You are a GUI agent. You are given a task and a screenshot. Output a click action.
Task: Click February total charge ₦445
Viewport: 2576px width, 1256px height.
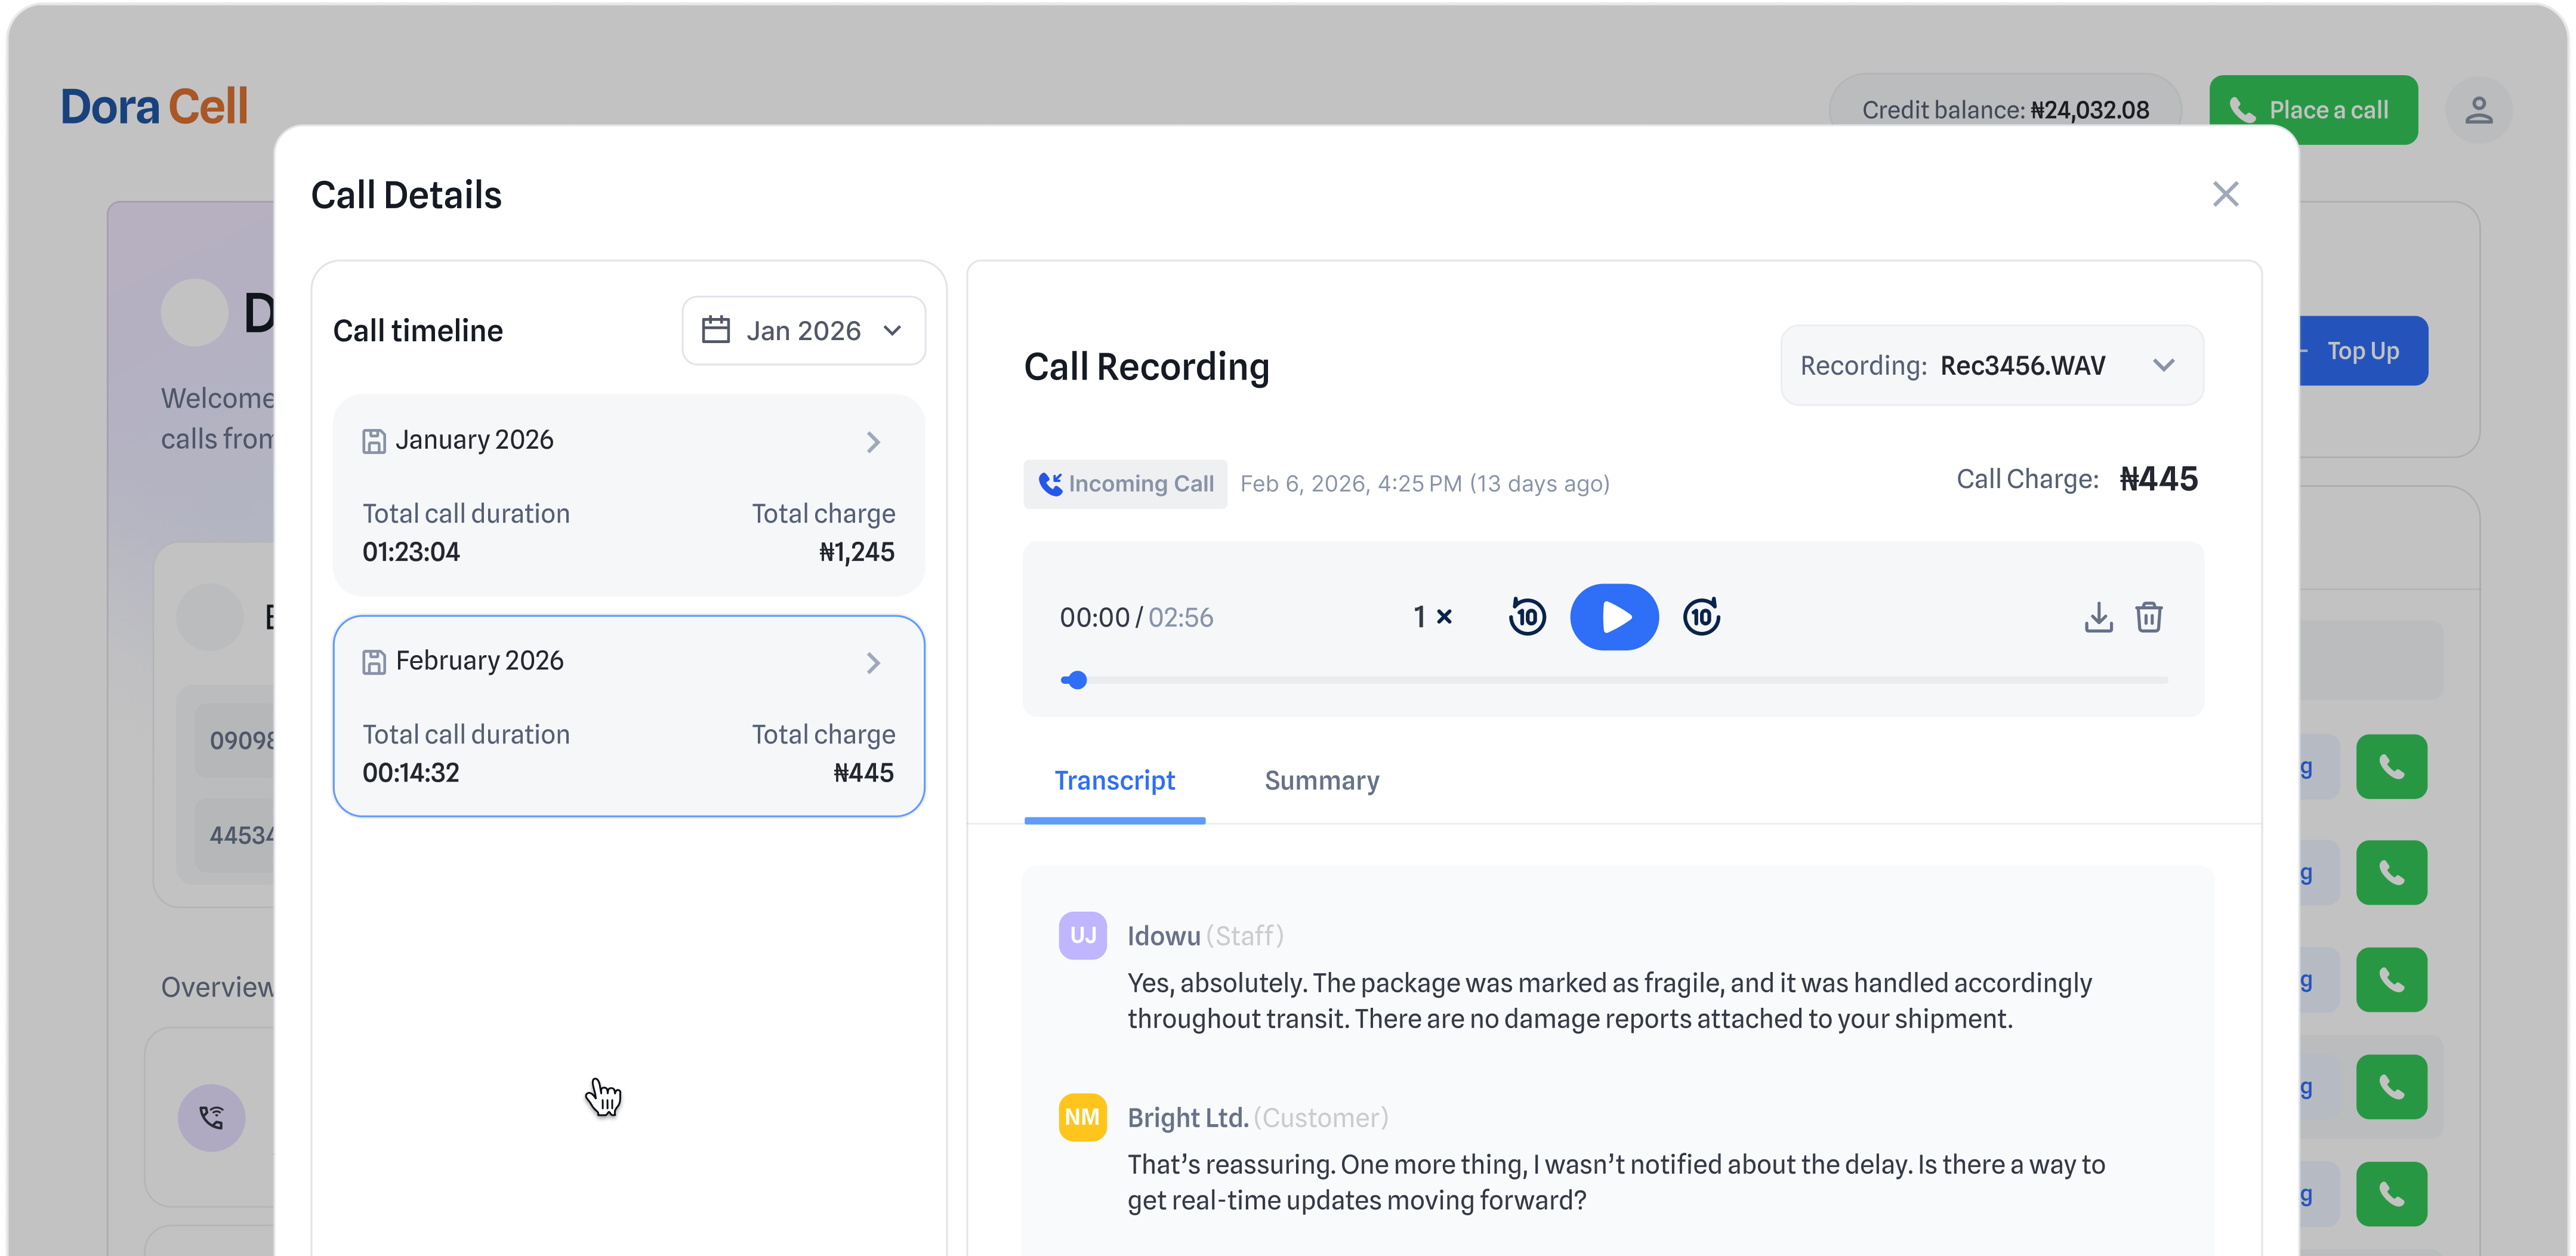pyautogui.click(x=864, y=773)
